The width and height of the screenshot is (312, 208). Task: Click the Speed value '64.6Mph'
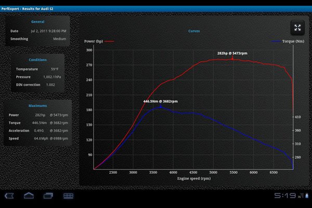[x=41, y=138]
